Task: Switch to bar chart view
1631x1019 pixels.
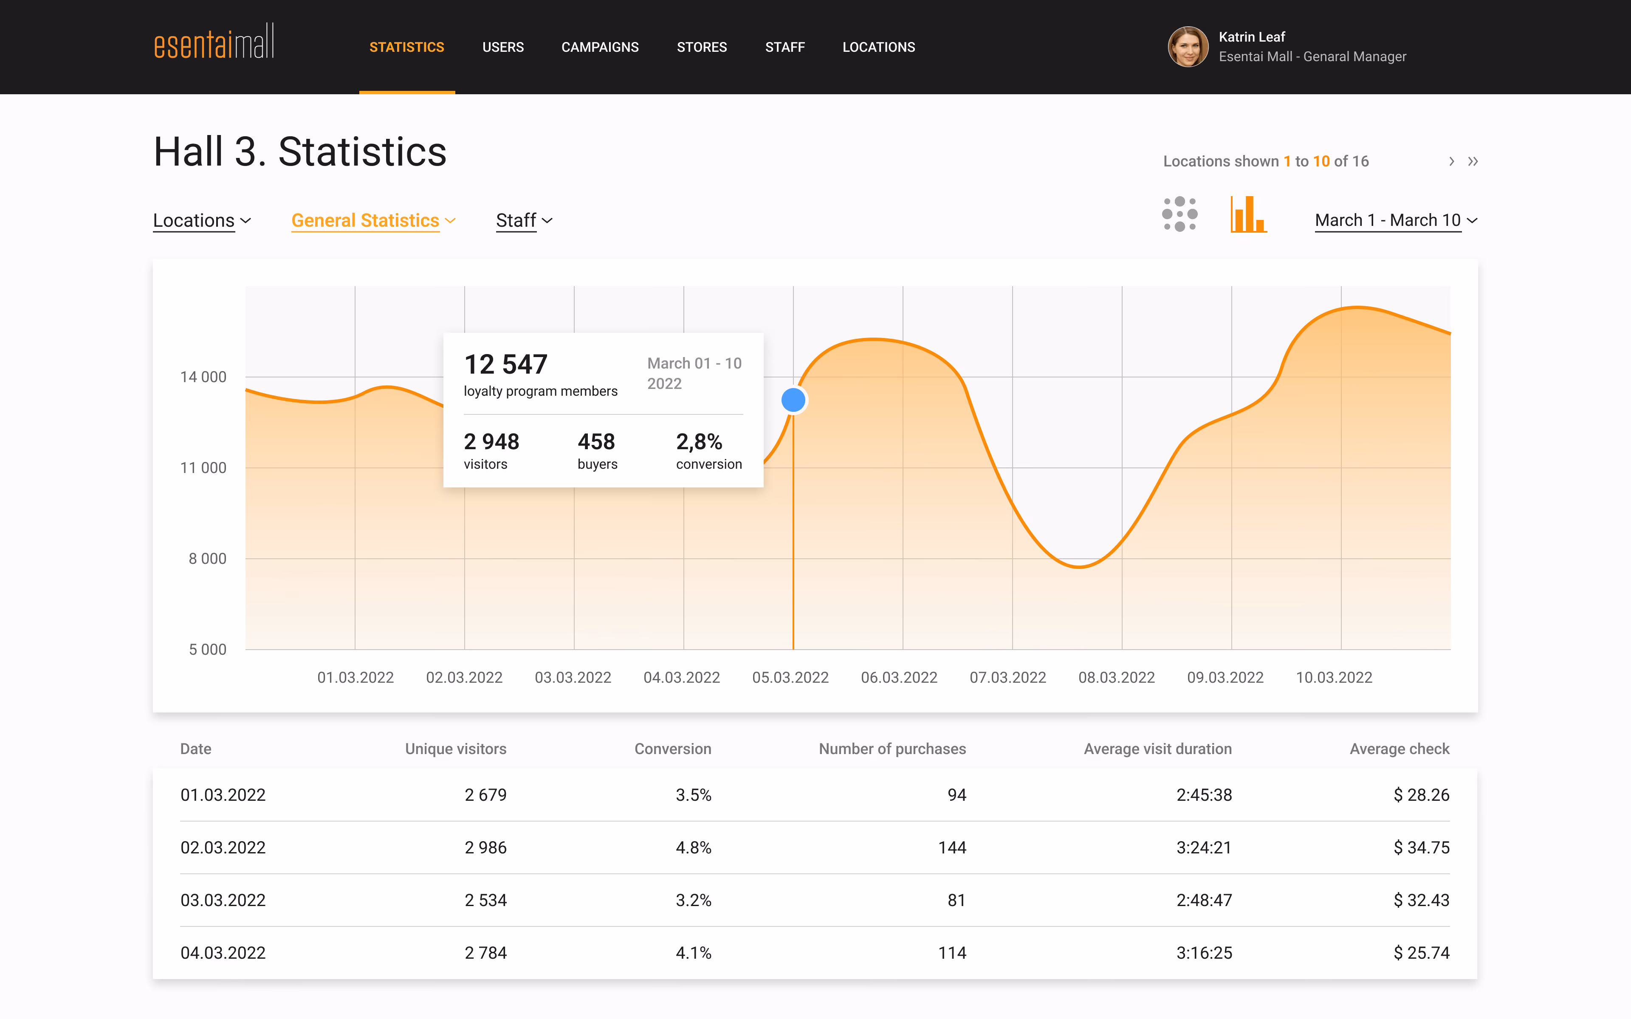Action: (x=1248, y=214)
